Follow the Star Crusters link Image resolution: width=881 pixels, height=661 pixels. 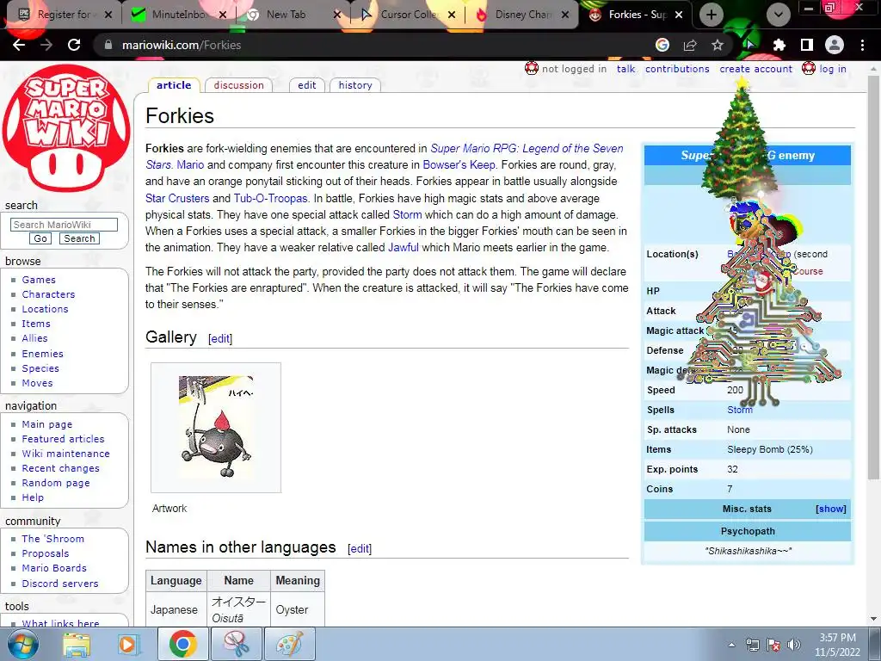click(177, 199)
